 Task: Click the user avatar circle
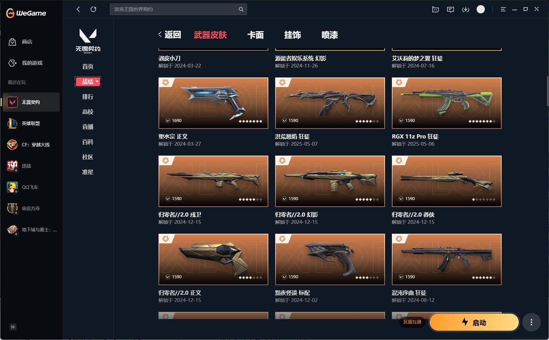(481, 9)
